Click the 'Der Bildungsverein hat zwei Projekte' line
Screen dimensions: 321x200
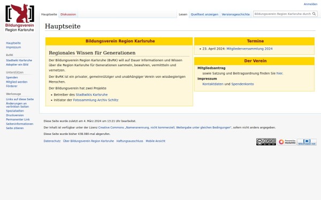coord(78,89)
